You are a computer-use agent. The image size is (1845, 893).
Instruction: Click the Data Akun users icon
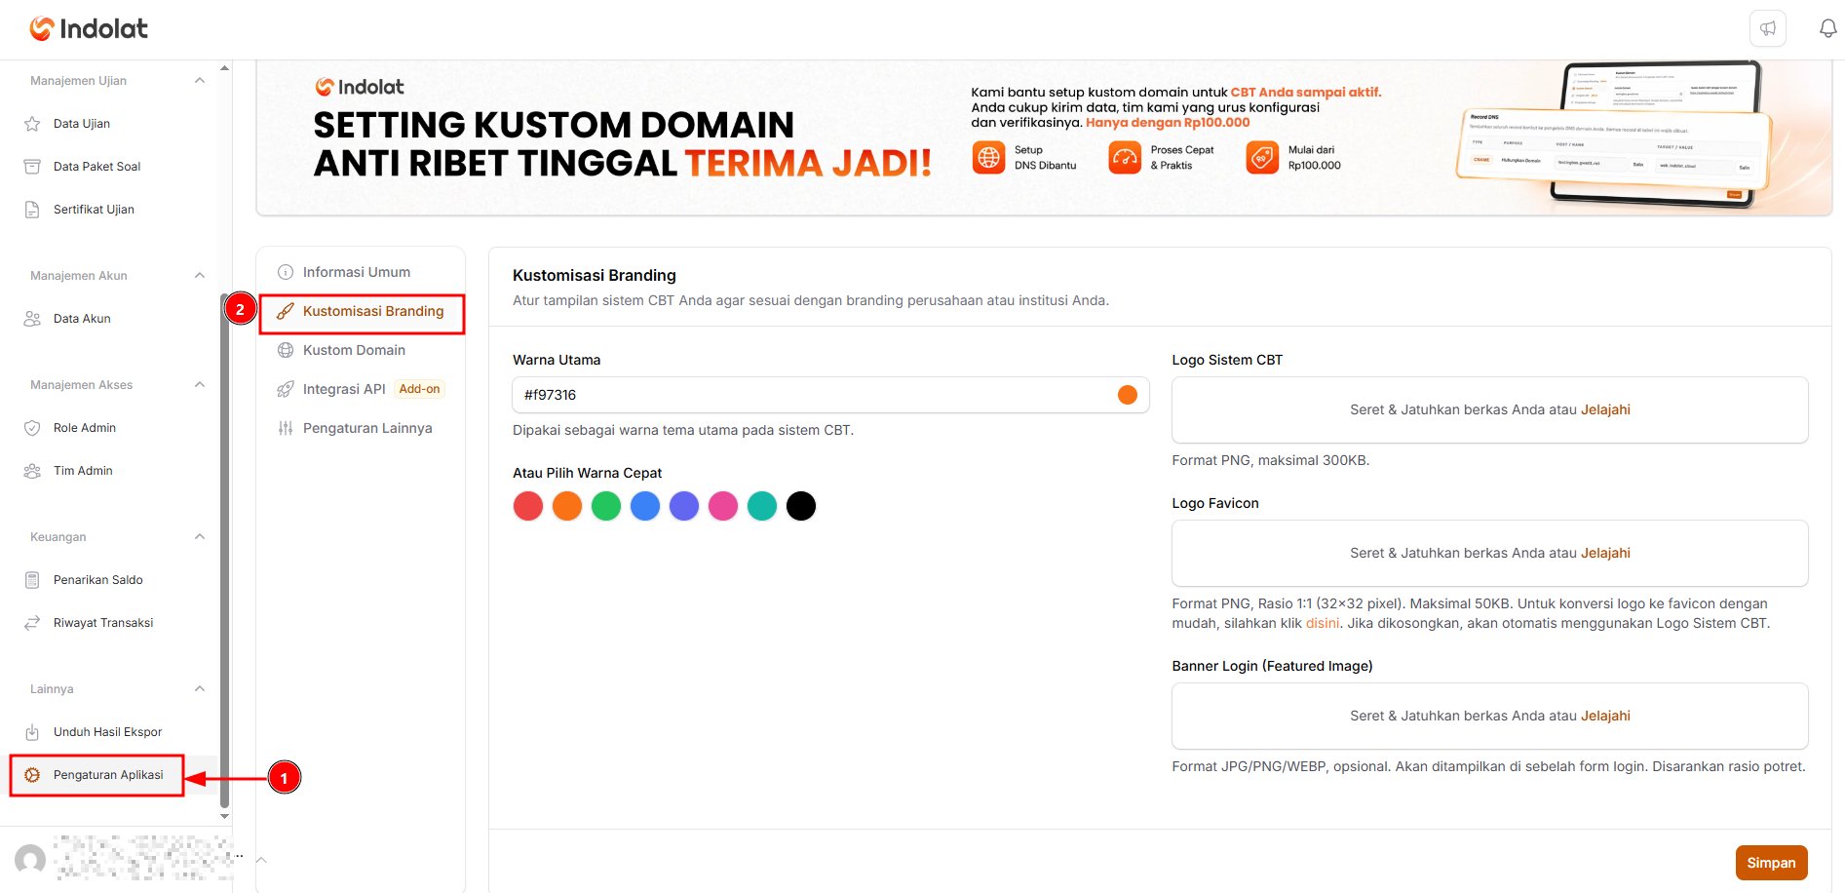point(32,319)
